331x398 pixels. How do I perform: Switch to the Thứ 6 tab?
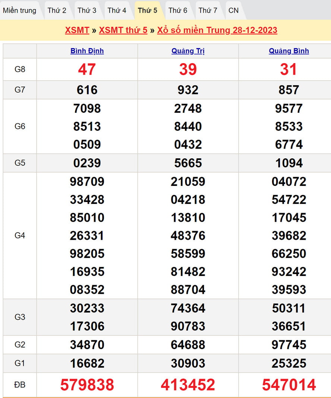coord(178,10)
